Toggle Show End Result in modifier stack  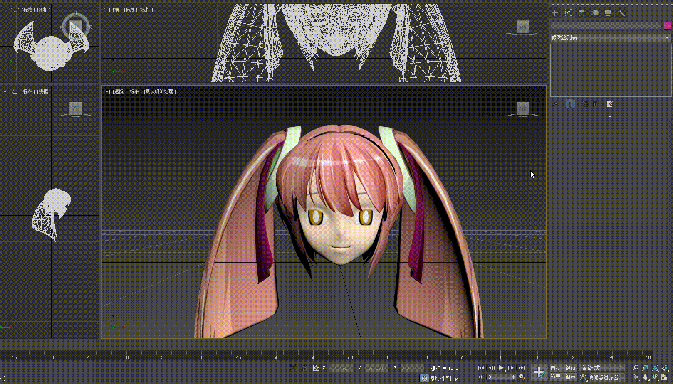(570, 104)
